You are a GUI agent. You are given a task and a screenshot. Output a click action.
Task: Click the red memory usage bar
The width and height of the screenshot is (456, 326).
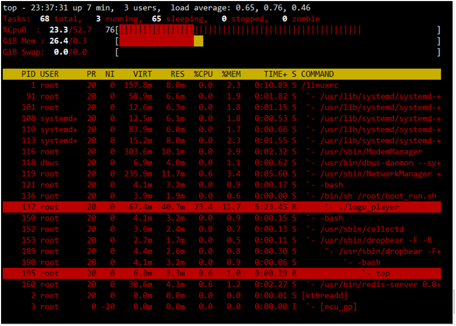click(x=157, y=41)
